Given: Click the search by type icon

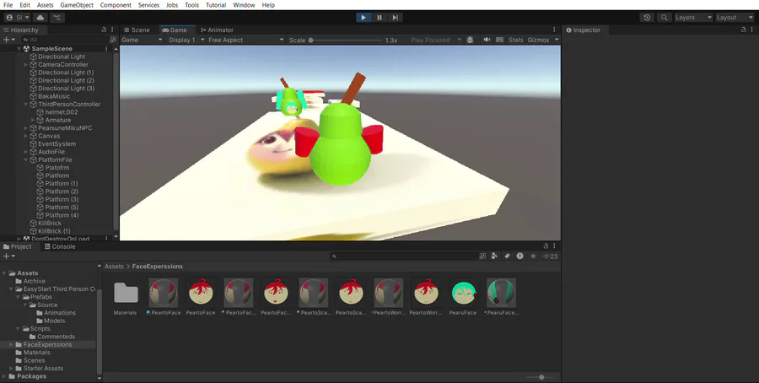Looking at the screenshot, I should coord(494,256).
